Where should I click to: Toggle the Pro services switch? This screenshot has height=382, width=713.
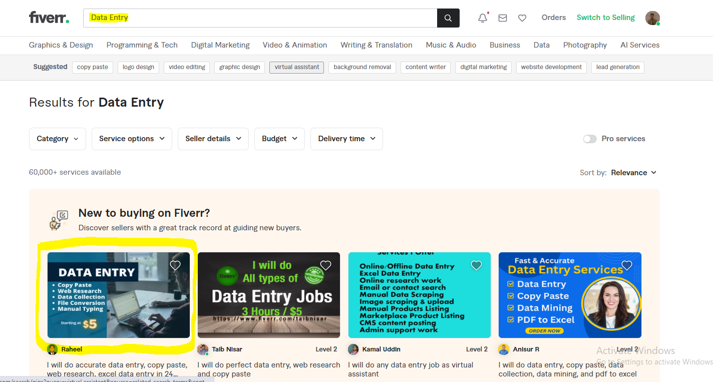coord(590,139)
